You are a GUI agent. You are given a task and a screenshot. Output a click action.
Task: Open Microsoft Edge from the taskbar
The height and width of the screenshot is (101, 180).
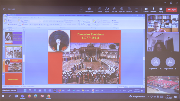(35, 96)
